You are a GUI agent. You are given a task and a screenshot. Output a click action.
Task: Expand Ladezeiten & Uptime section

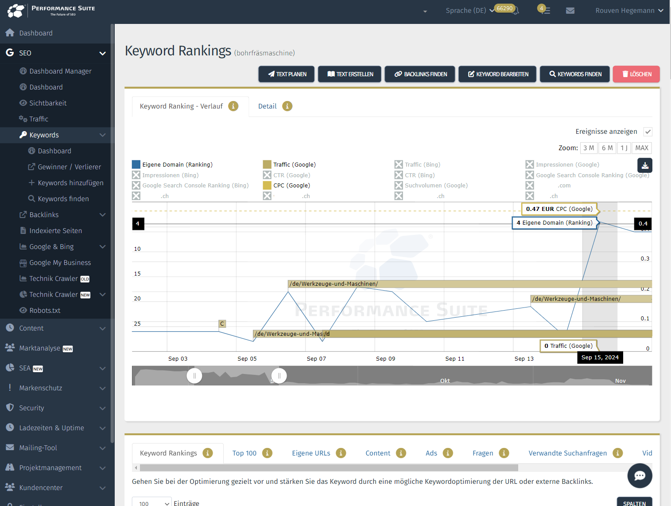(x=102, y=428)
